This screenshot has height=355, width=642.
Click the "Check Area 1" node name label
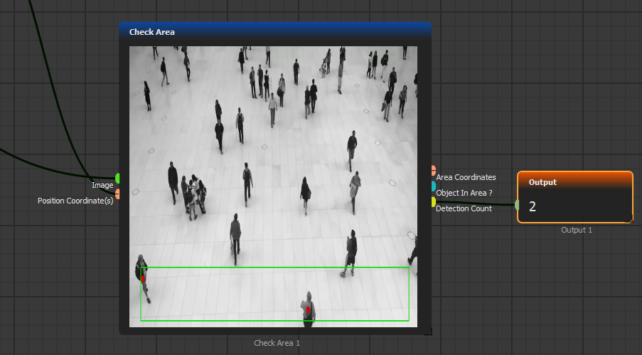[x=277, y=343]
